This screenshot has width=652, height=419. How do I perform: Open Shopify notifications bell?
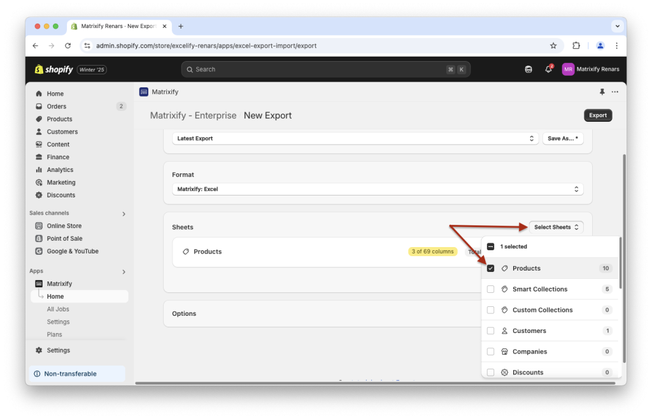click(x=548, y=69)
